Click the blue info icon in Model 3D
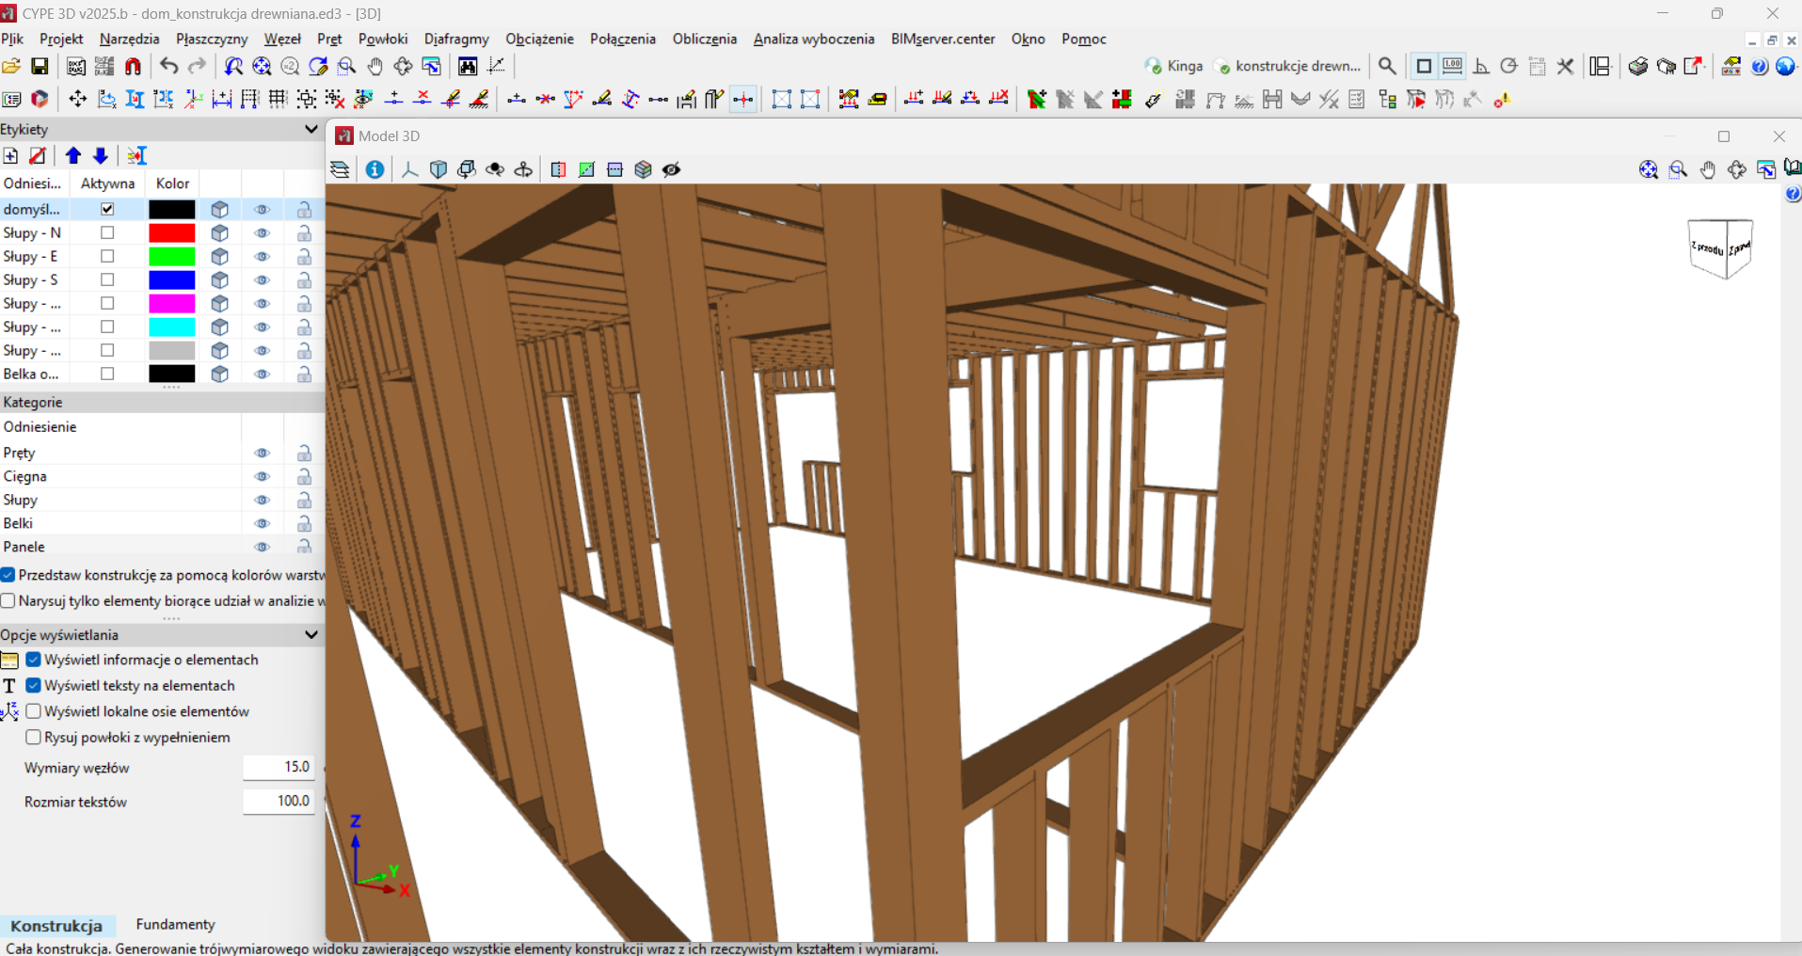Screen dimensions: 1802x956 click(x=375, y=169)
